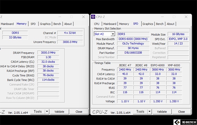Click the JEDEC #8 tRAS 77 cell
Screen dimensions: 197x125
tap(141, 87)
